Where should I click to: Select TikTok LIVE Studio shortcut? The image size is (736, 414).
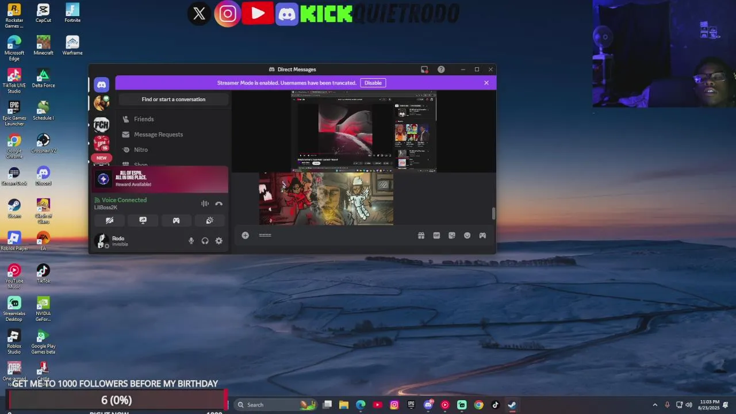pos(14,81)
